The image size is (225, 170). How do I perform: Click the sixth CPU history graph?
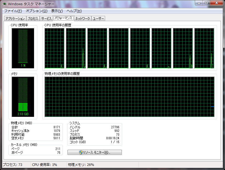(161, 48)
